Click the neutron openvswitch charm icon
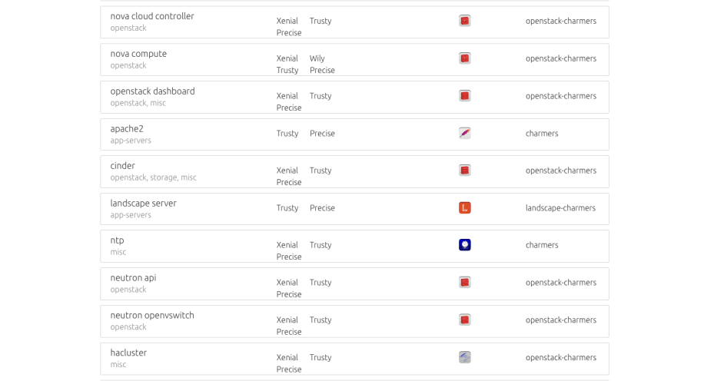This screenshot has height=381, width=704. 465,320
